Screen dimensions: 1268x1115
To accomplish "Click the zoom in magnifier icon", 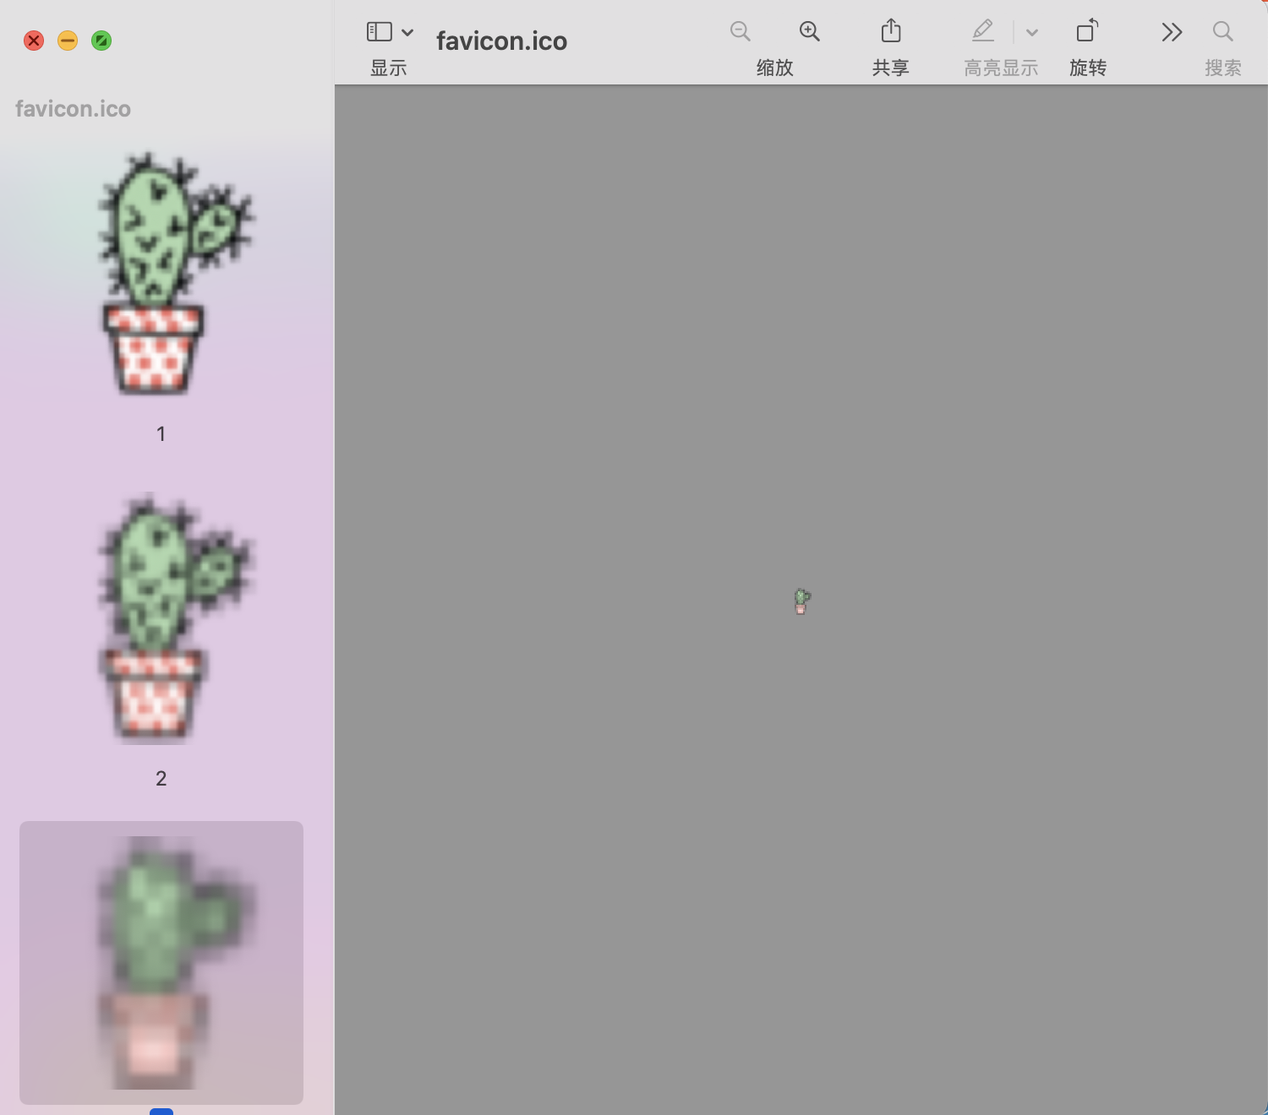I will click(x=809, y=32).
